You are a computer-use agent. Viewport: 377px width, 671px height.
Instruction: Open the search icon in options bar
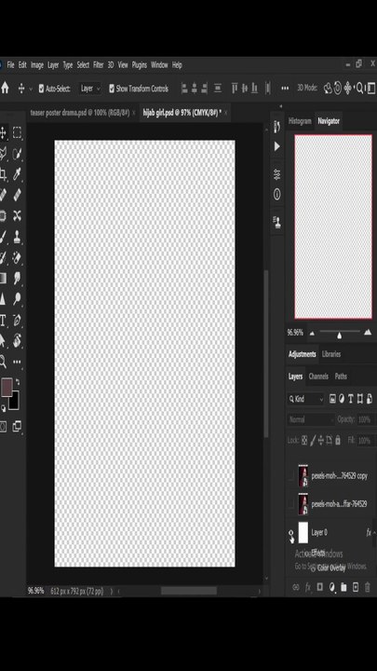[x=360, y=89]
